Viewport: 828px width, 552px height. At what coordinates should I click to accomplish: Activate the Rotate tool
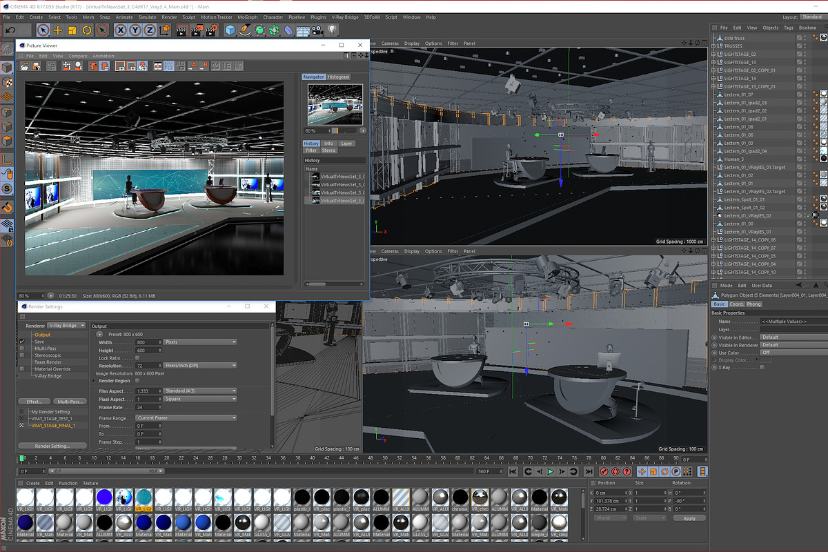[87, 30]
